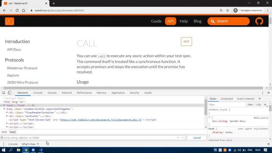Collapse the body element node
Viewport: 272px width, 153px height.
click(x=4, y=109)
